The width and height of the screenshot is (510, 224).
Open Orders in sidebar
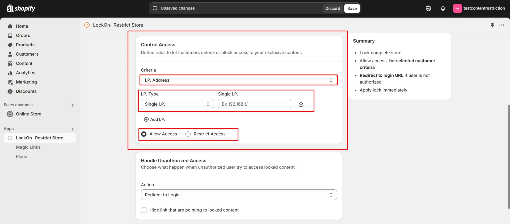(23, 35)
